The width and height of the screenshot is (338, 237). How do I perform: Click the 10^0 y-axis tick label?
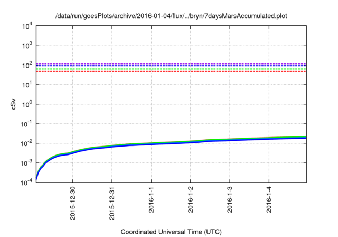tap(27, 105)
